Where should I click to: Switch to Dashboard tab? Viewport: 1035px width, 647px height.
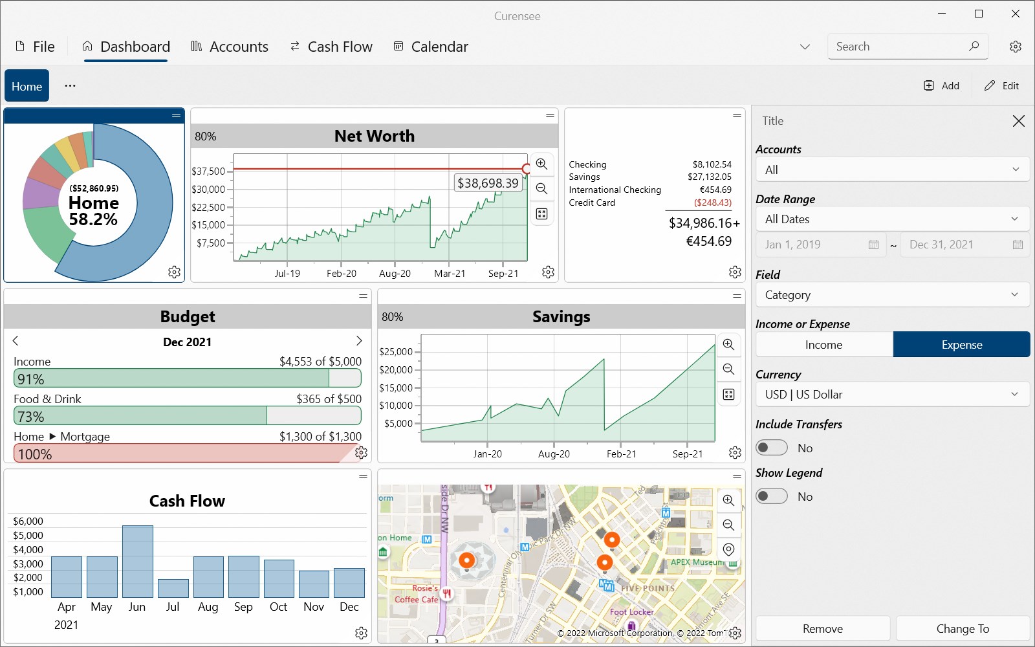[126, 47]
